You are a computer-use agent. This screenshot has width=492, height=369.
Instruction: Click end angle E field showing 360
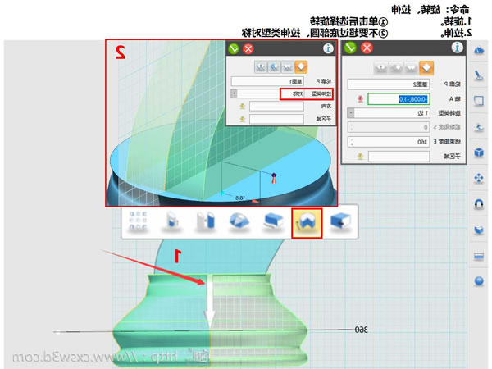pos(389,142)
